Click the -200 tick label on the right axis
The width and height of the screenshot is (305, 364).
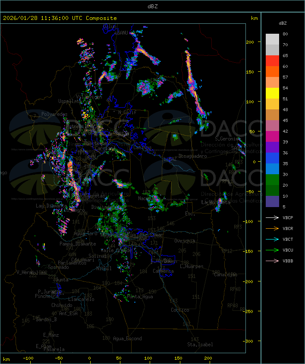[248, 281]
